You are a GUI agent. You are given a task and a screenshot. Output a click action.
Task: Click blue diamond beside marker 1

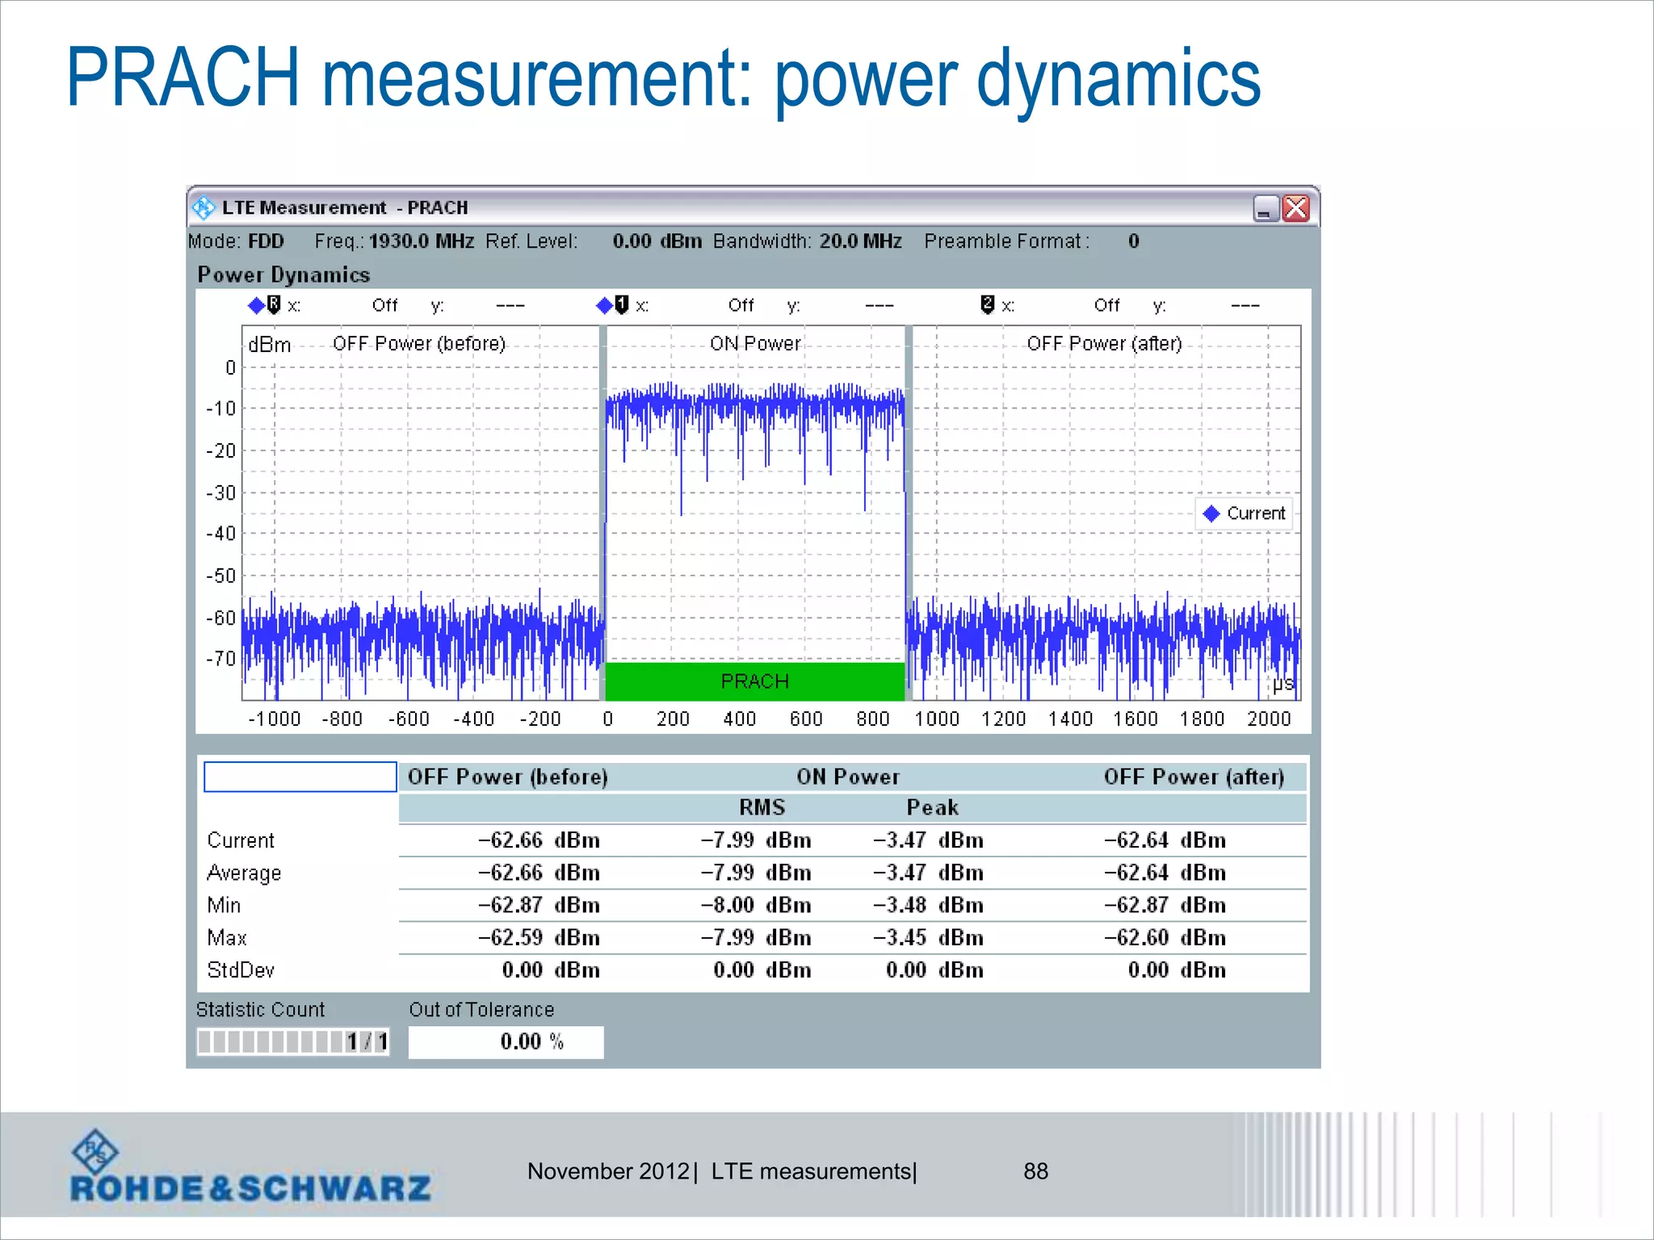click(604, 305)
